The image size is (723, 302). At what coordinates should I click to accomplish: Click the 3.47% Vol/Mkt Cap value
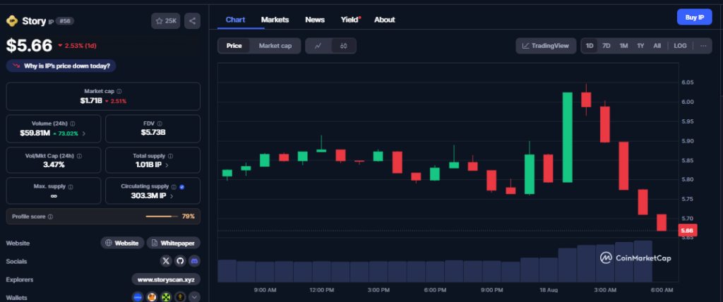(x=54, y=164)
